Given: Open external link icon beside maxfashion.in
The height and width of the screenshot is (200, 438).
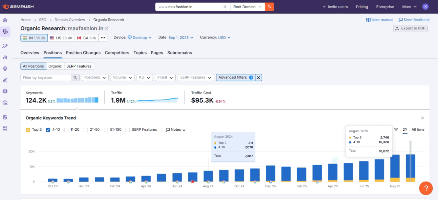Looking at the screenshot, I should (x=107, y=28).
